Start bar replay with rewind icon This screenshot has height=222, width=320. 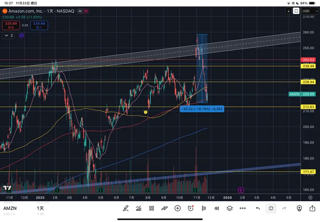(217, 208)
